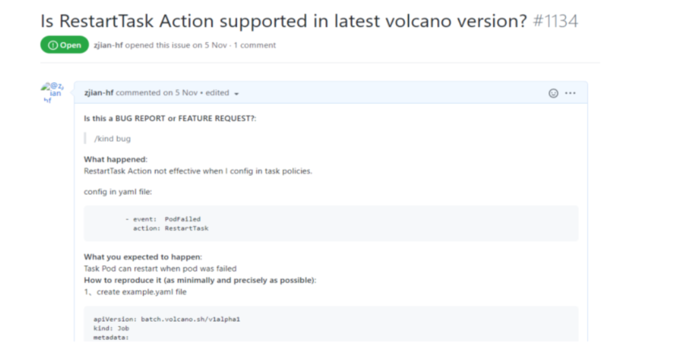Click 'create example.yaml file' step text
The image size is (695, 363).
(142, 292)
